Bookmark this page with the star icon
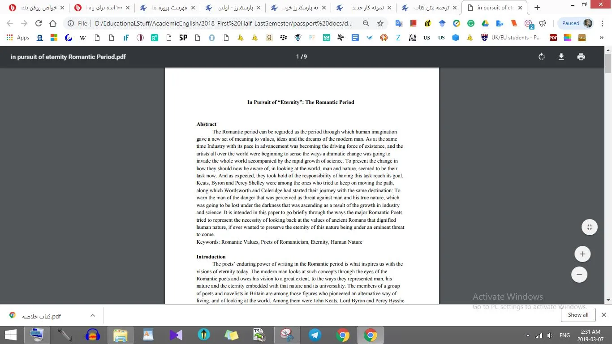 tap(380, 23)
